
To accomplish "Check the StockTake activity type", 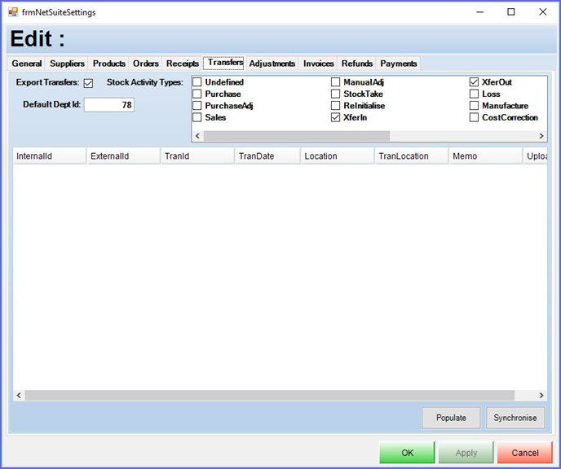I will tap(336, 94).
